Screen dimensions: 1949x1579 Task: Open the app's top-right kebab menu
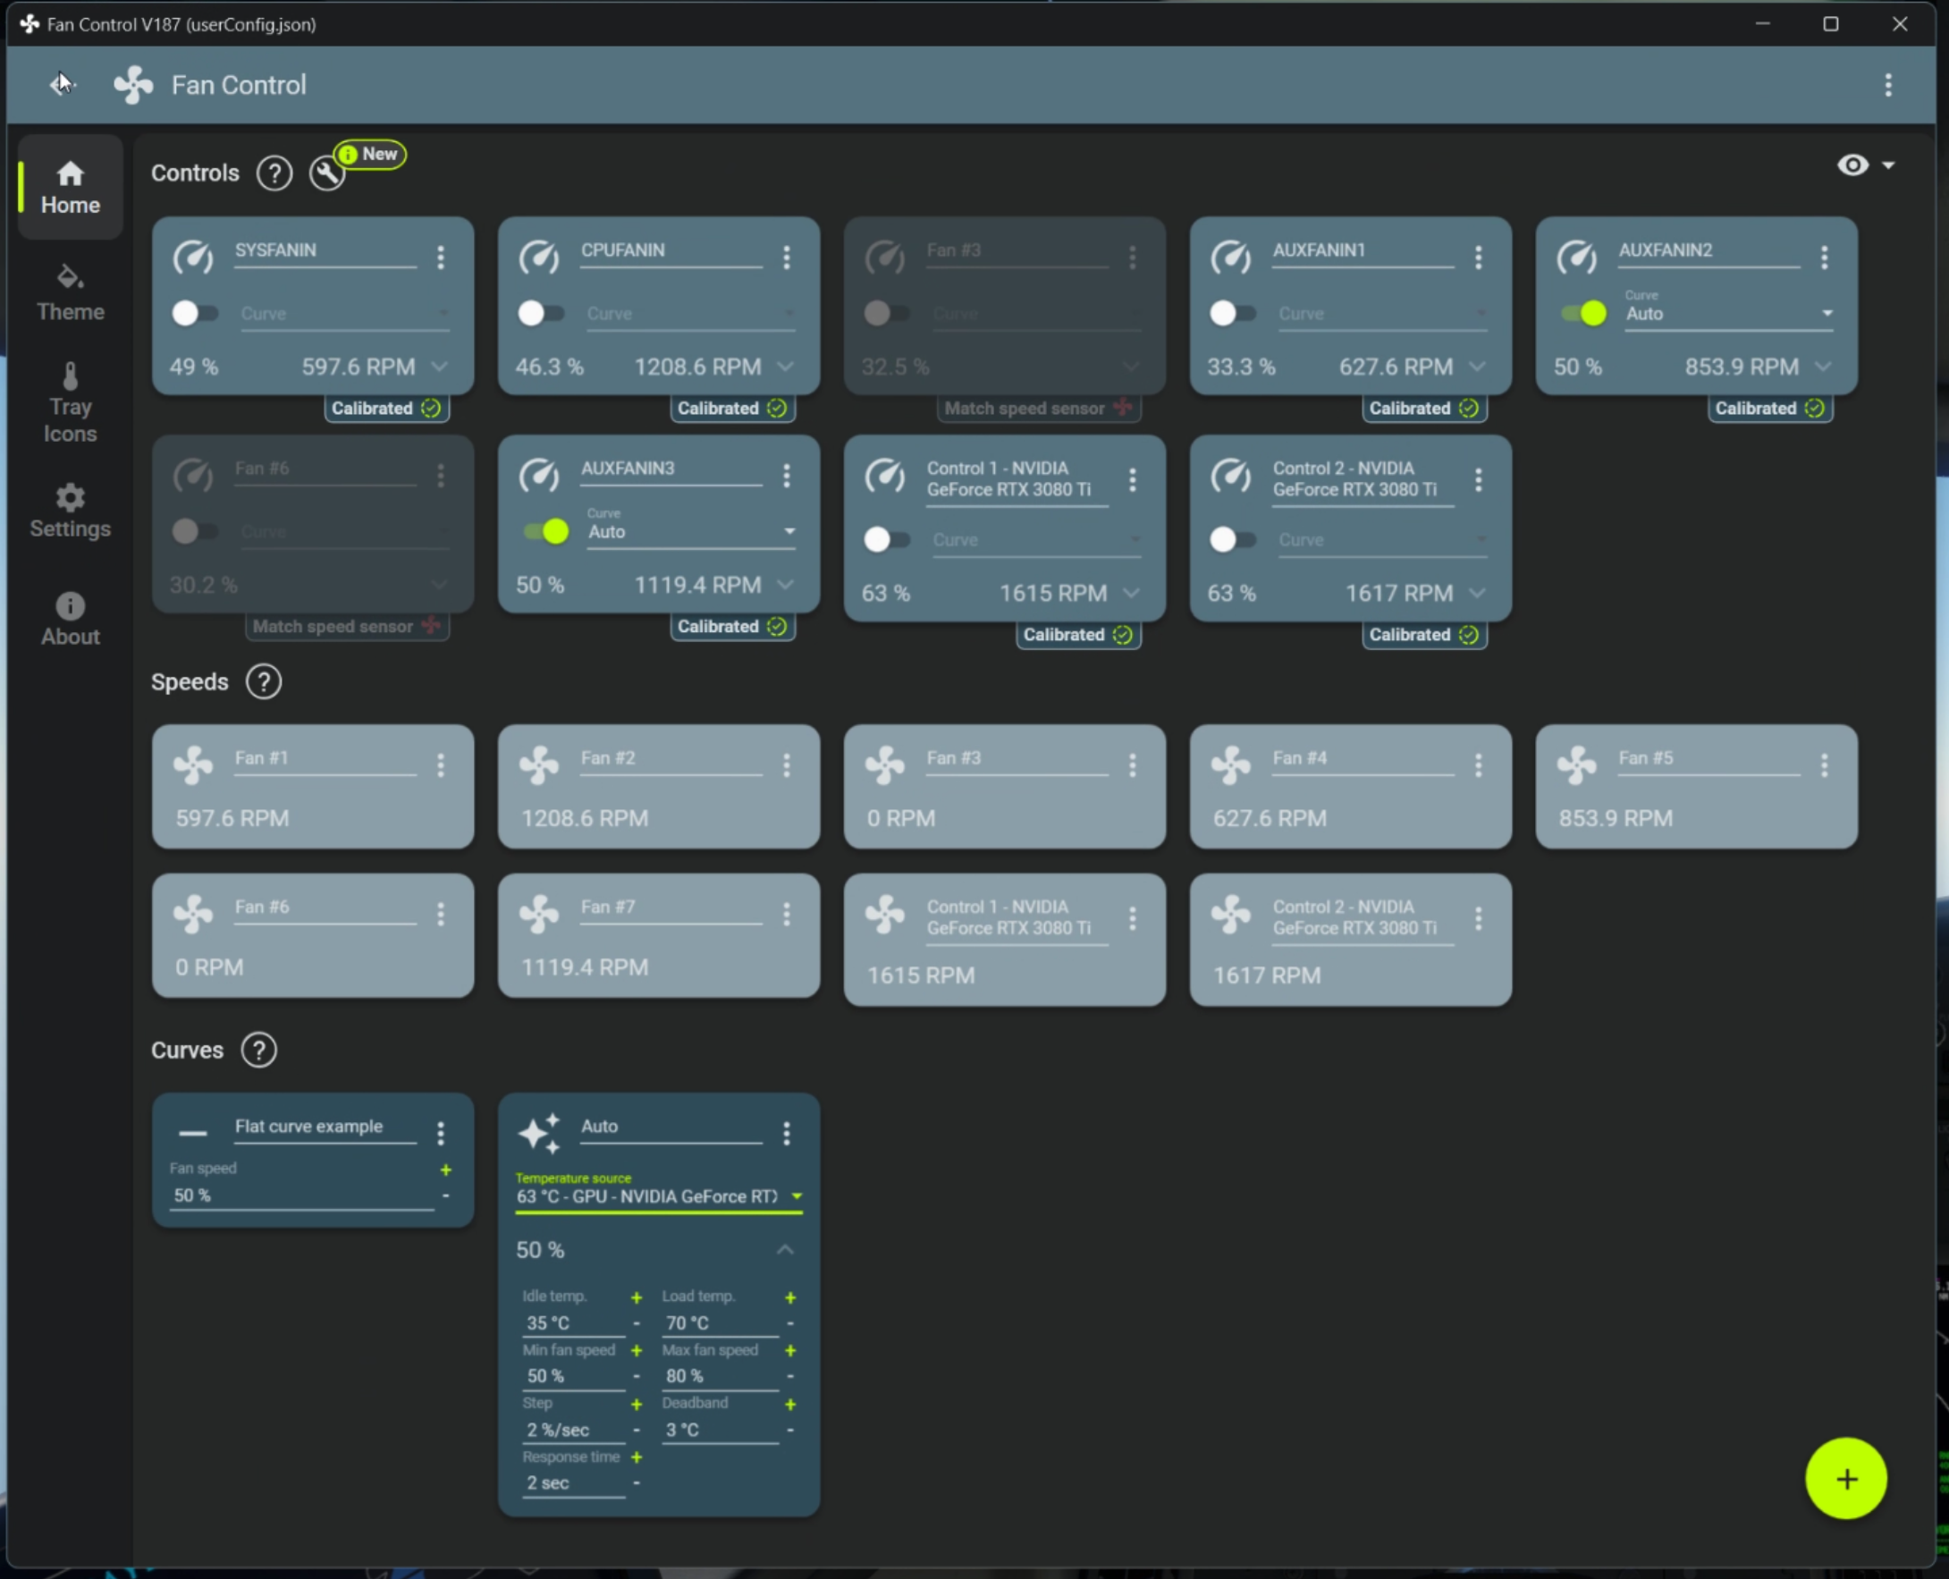(1888, 85)
